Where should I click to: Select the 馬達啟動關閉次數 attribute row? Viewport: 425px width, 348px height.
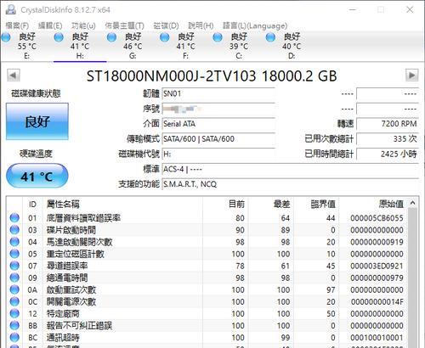(207, 242)
